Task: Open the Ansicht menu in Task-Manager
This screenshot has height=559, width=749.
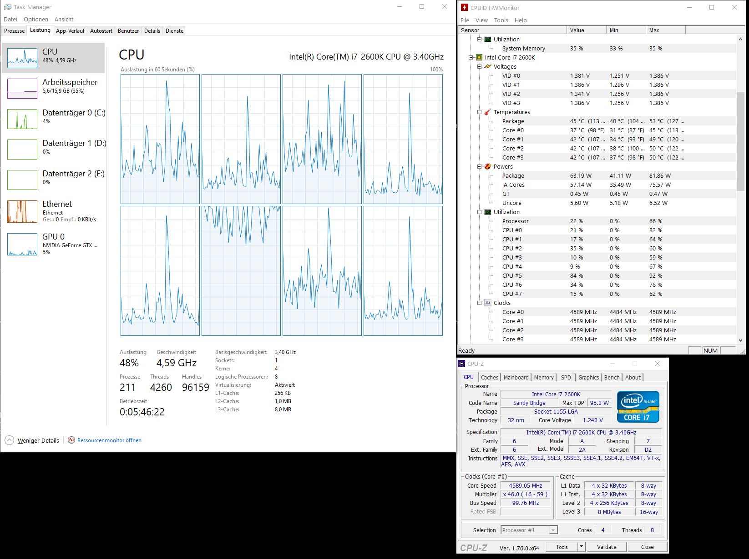Action: tap(64, 19)
